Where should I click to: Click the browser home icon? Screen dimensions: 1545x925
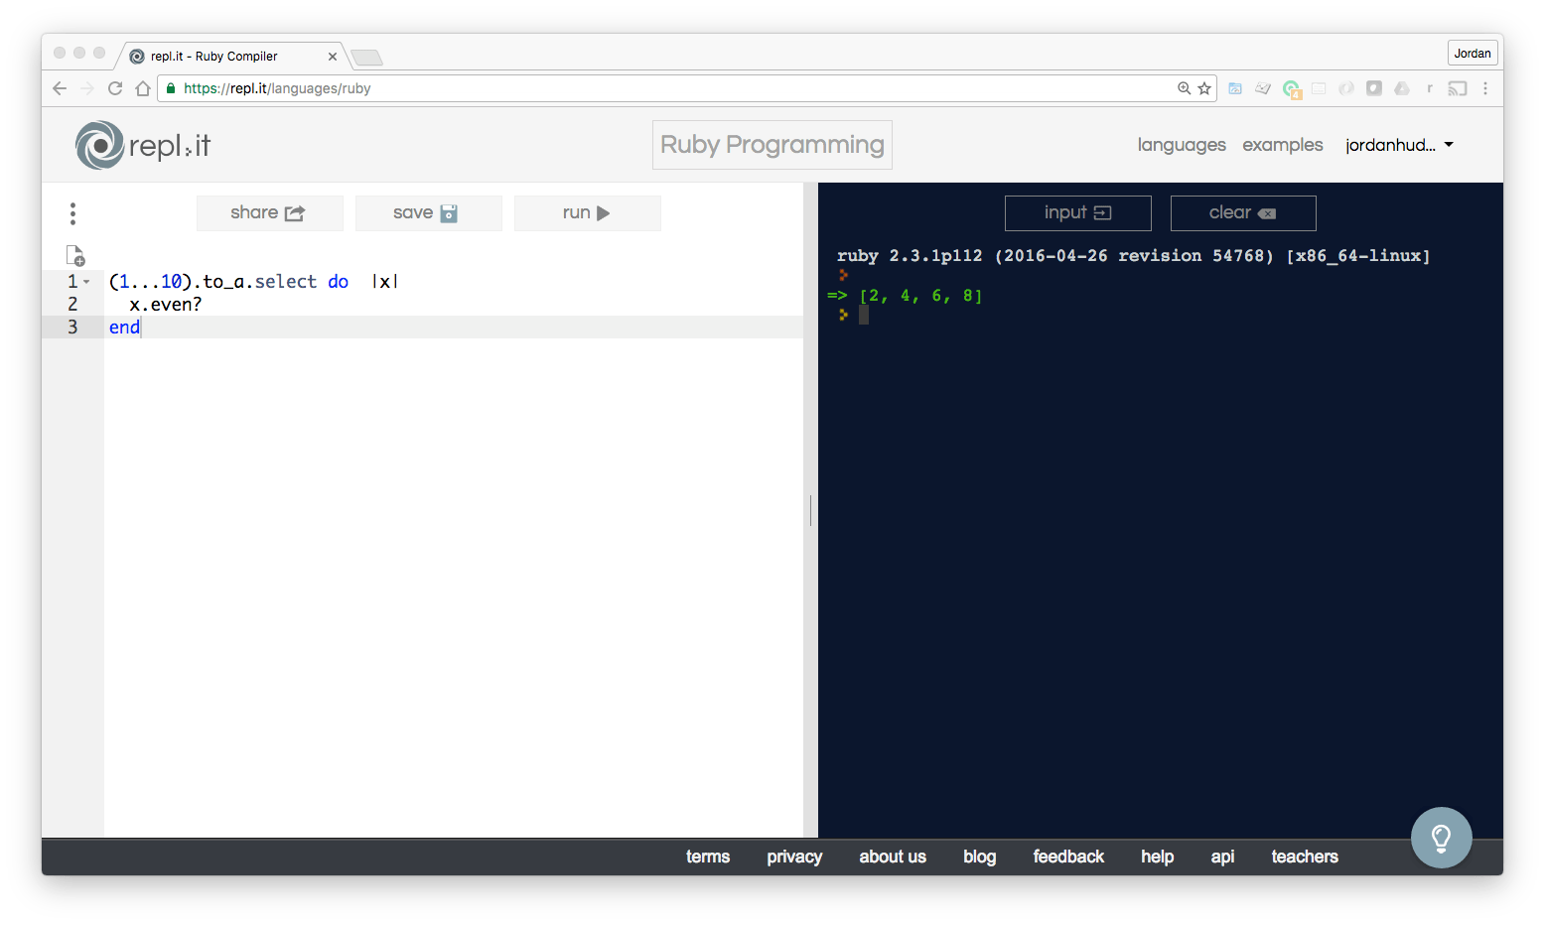(x=143, y=88)
